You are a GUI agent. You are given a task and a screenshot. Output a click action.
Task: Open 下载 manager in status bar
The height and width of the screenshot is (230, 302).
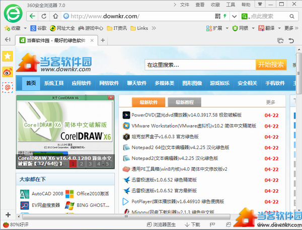point(192,224)
